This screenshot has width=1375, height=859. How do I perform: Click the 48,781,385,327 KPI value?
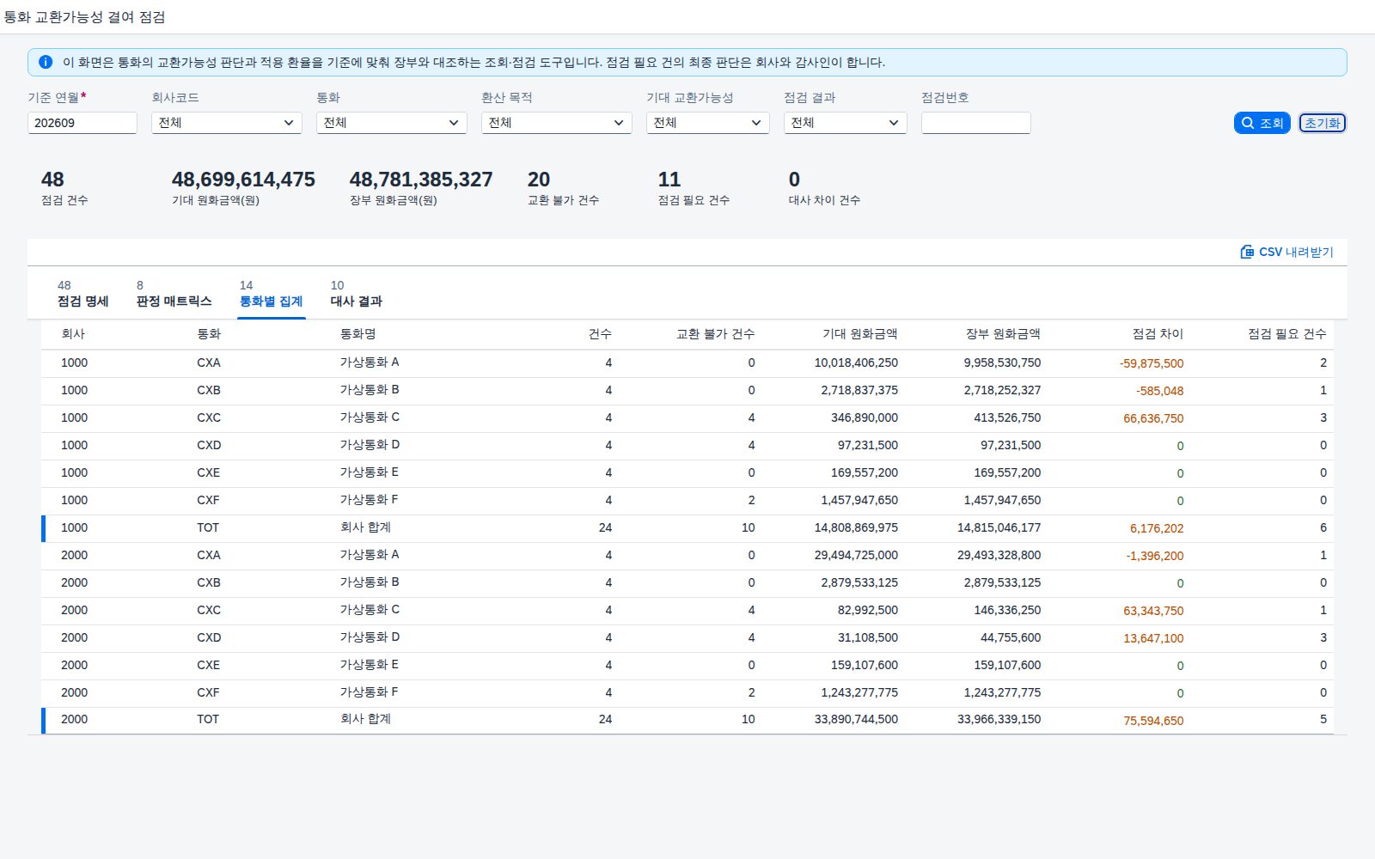(x=421, y=180)
